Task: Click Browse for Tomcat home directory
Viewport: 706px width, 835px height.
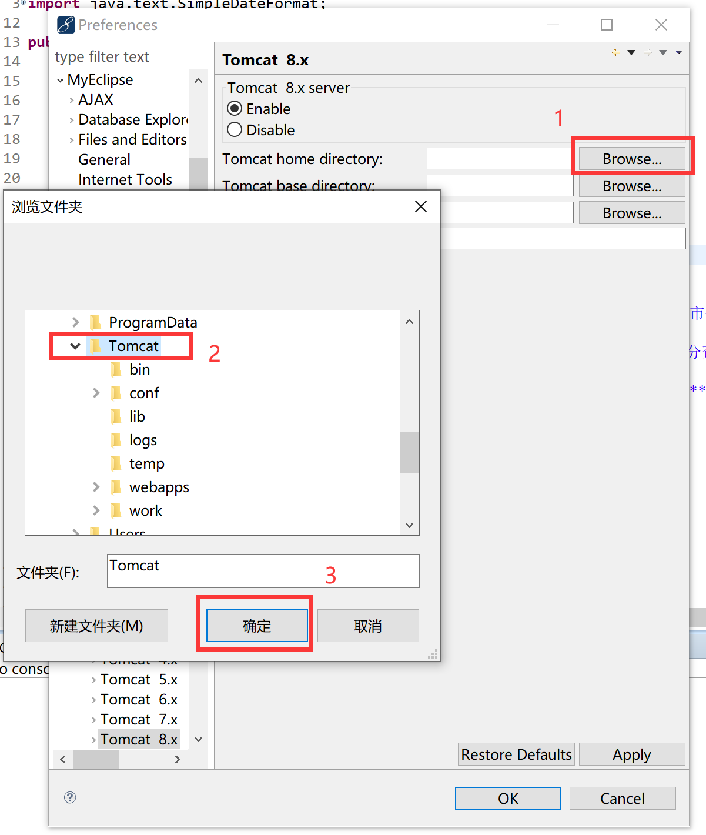Action: 632,159
